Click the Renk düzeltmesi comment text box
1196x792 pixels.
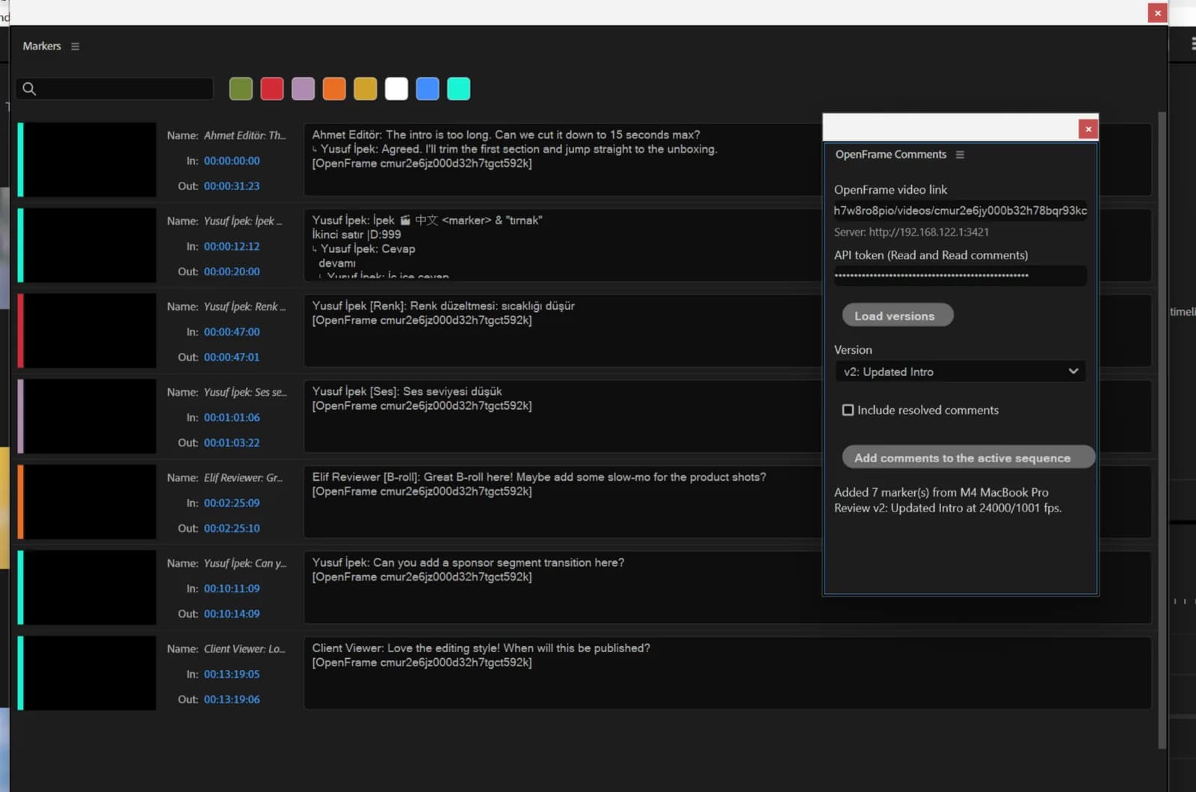(562, 331)
